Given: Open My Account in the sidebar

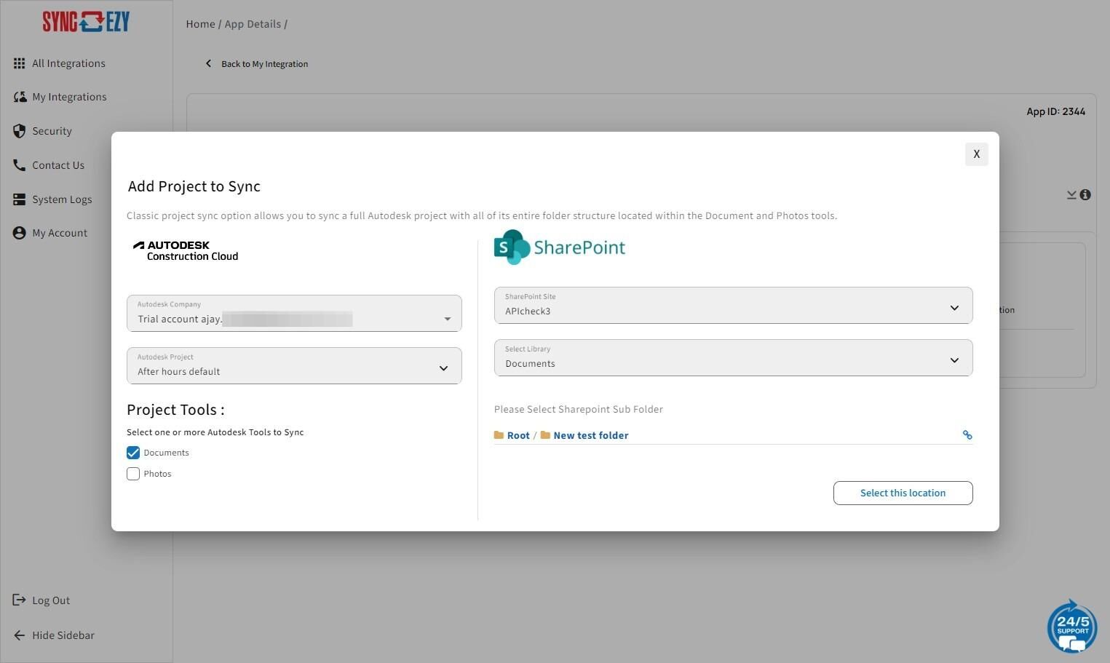Looking at the screenshot, I should click(60, 233).
